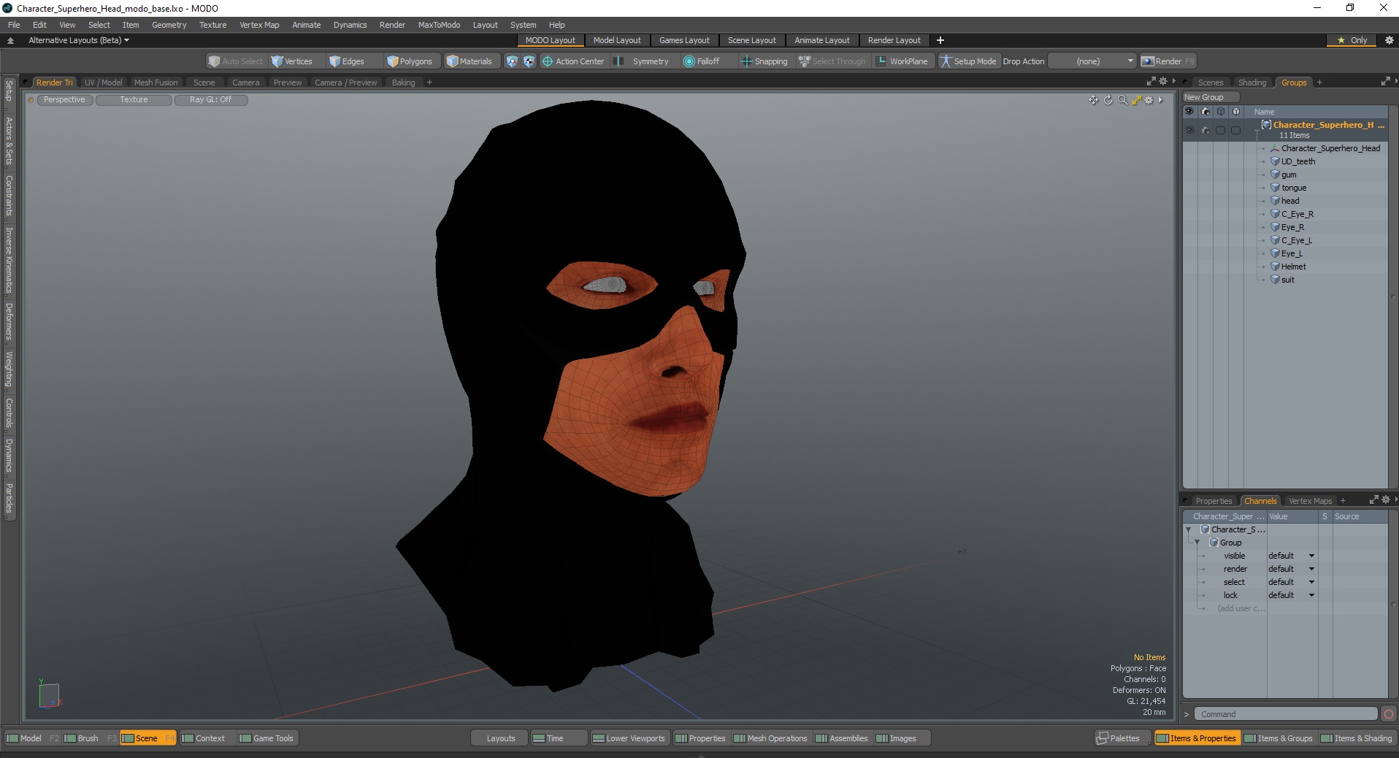Click the viewport zoom magnifier icon
The image size is (1399, 758).
coord(1122,100)
